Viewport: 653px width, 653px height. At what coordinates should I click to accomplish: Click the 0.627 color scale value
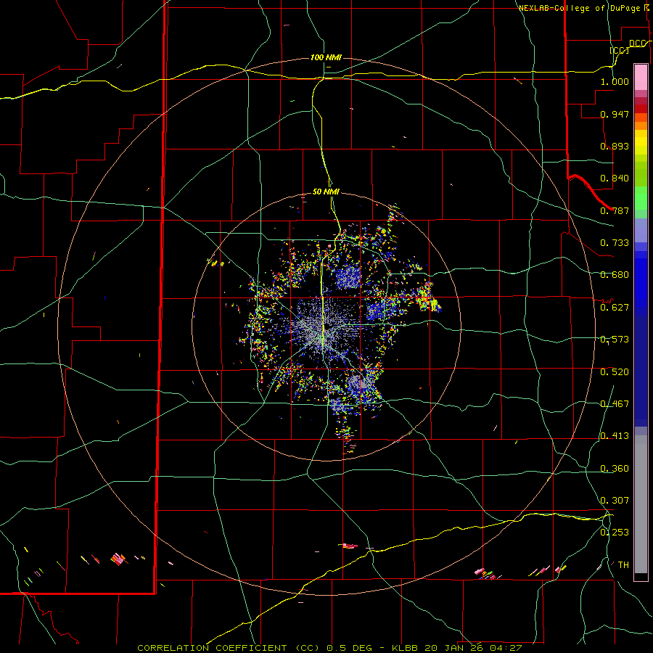[615, 308]
